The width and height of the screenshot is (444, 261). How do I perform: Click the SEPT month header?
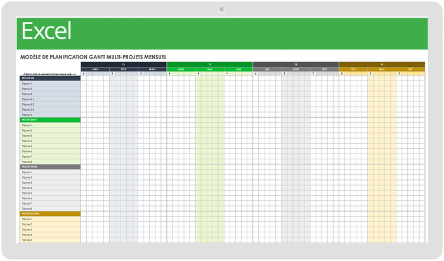325,69
